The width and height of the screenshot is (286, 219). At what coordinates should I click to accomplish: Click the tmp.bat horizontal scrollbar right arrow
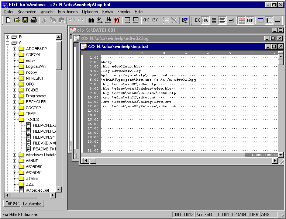click(275, 160)
